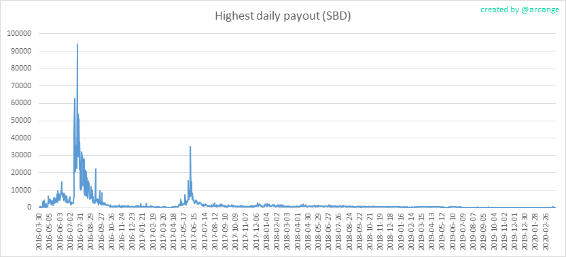Click the x-axis date '2016-12-23'
Screen dimensions: 566x257
(x=132, y=231)
